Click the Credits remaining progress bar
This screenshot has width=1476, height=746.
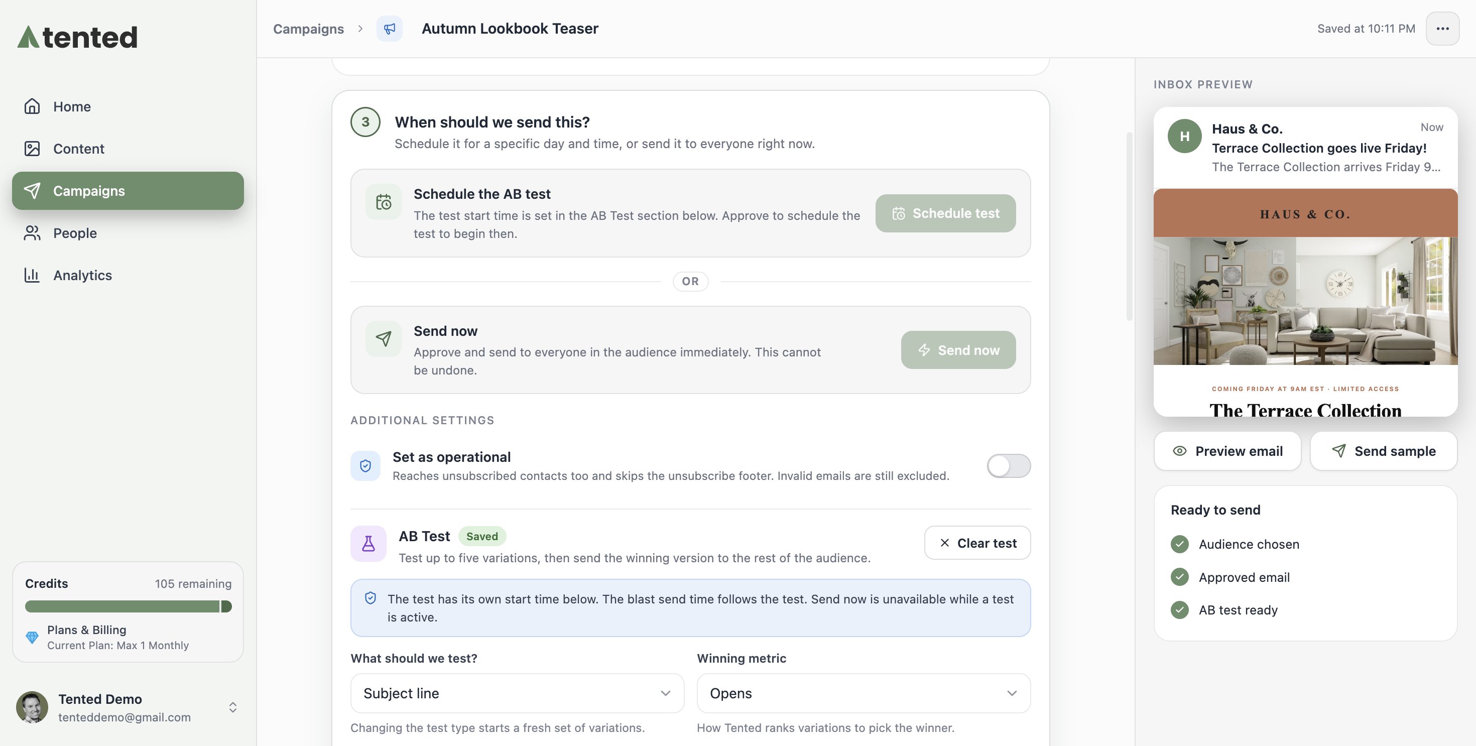tap(129, 606)
